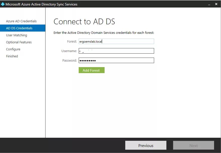Select the Username input field
Image resolution: width=221 pixels, height=153 pixels.
point(116,51)
